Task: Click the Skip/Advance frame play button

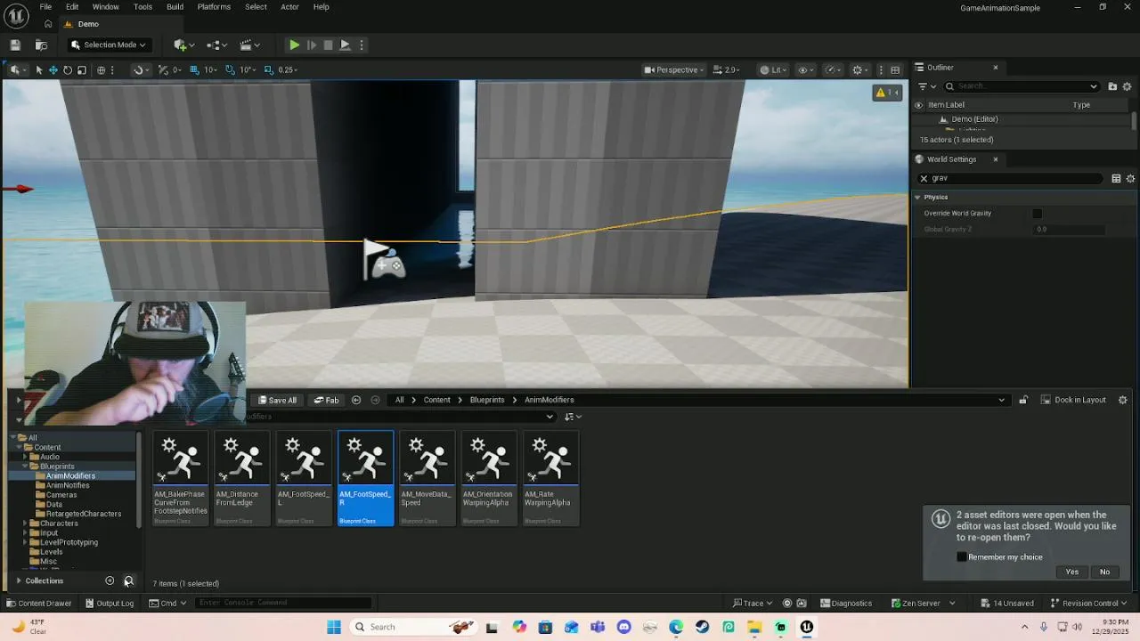Action: tap(311, 45)
